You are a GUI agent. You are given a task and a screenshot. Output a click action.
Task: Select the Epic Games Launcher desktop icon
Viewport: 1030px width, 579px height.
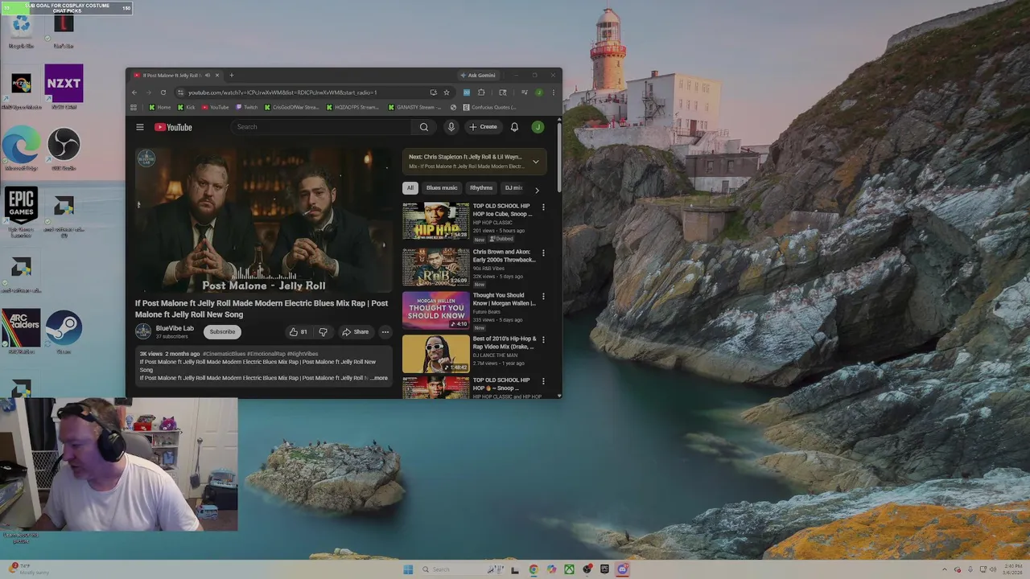click(x=21, y=212)
